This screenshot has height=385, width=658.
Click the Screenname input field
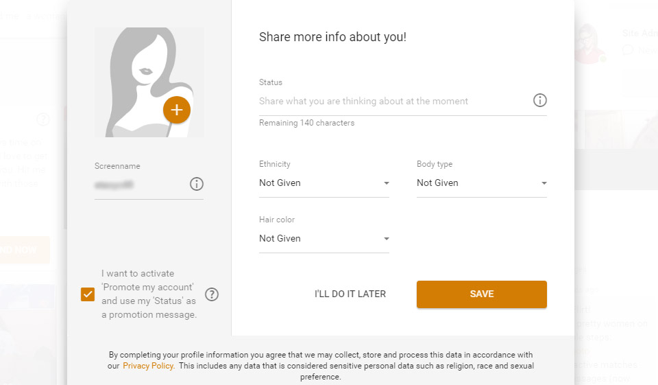[141, 185]
